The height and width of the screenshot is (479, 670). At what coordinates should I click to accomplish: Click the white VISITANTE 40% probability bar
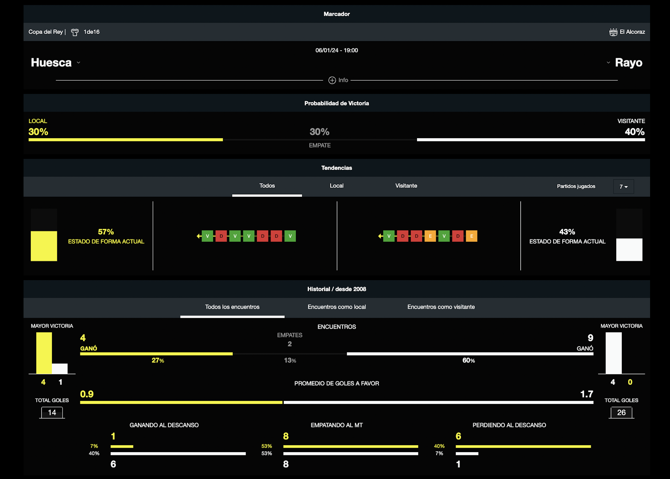[x=531, y=140]
